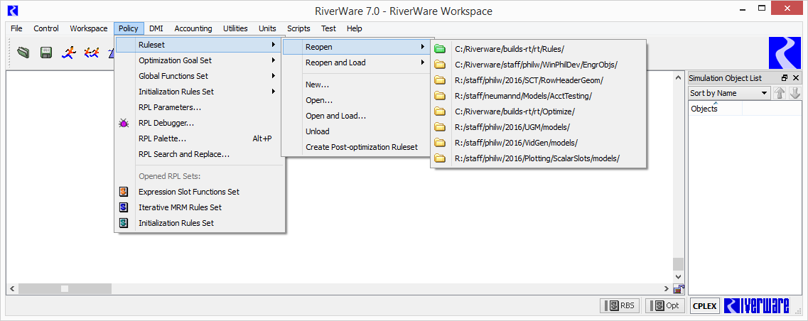
Task: Click the RiverWare logo in status bar
Action: (756, 305)
